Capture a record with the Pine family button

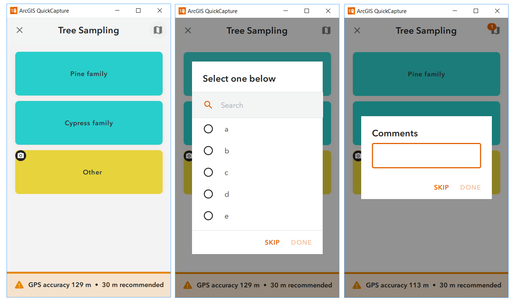(89, 73)
